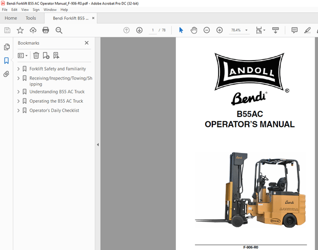318x250 pixels.
Task: Click the page number input field
Action: pyautogui.click(x=153, y=30)
